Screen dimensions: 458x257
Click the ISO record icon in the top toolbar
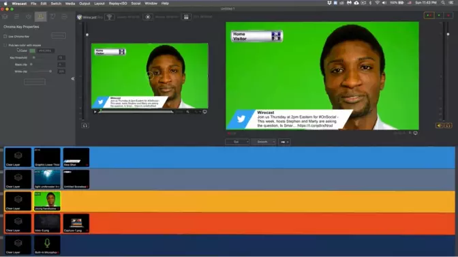coord(186,17)
